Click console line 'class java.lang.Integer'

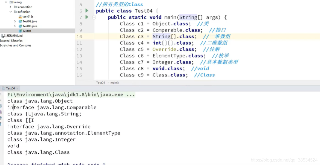coord(41,140)
